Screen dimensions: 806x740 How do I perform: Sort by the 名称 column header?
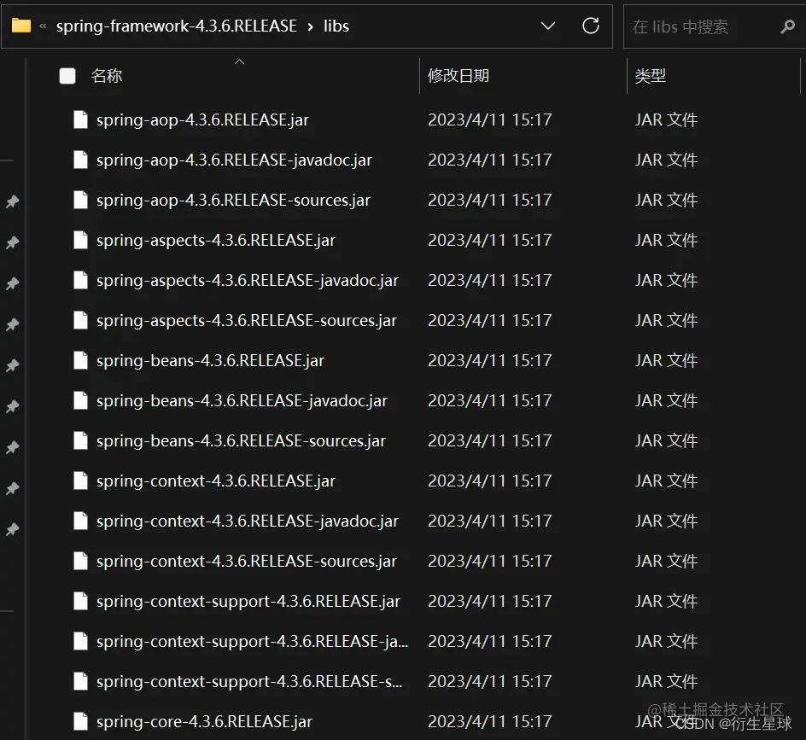(107, 76)
